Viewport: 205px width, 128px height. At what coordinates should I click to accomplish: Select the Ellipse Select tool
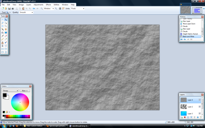pyautogui.click(x=3, y=26)
